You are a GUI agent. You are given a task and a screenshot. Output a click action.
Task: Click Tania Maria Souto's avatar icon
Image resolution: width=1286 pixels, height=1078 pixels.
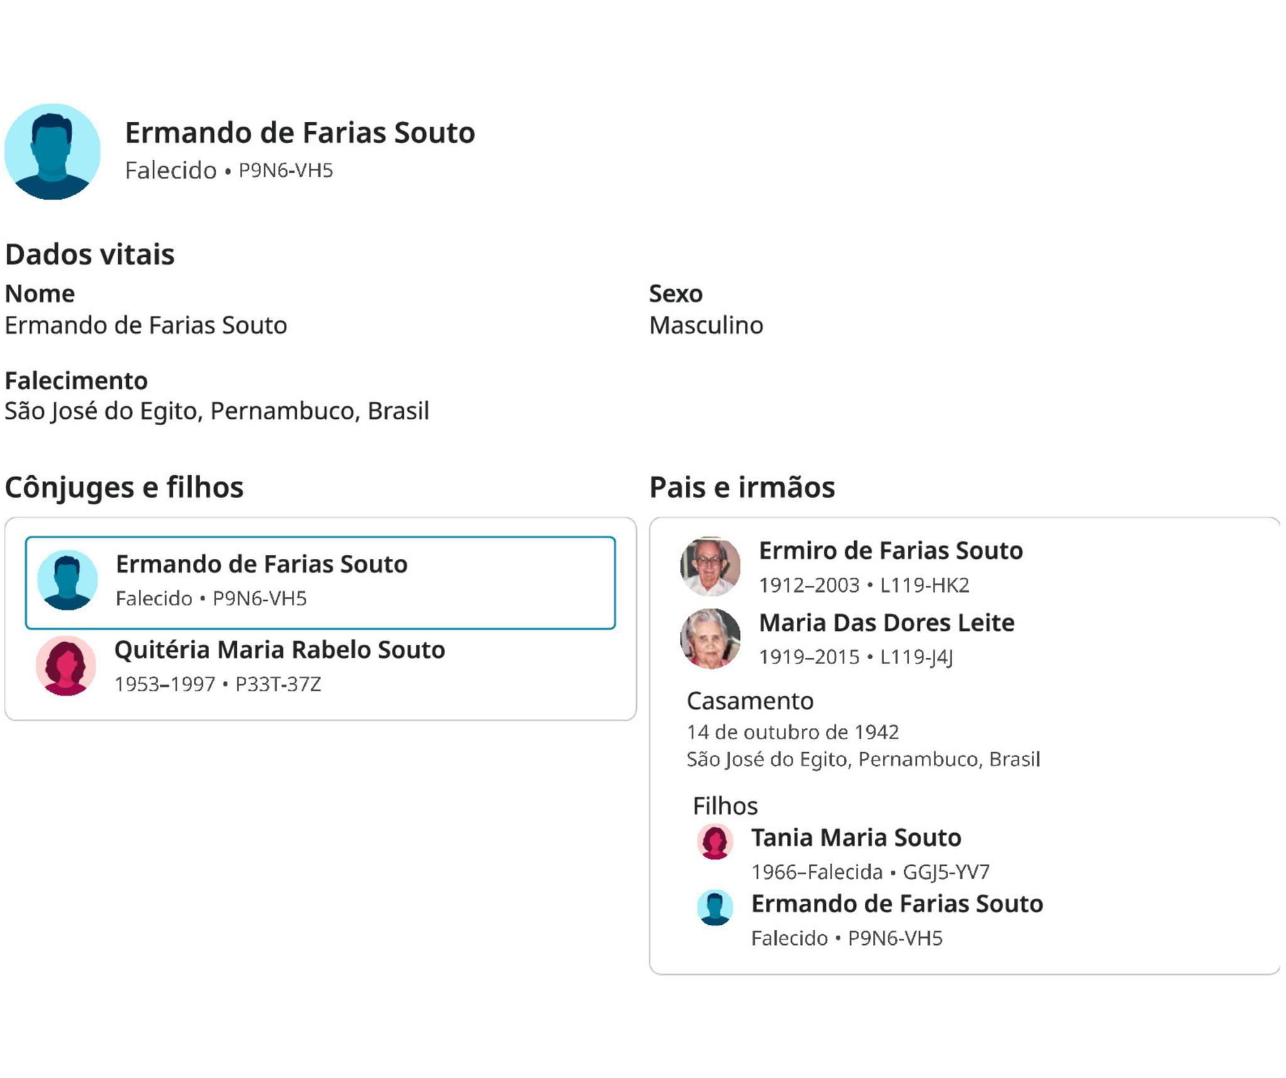tap(715, 841)
